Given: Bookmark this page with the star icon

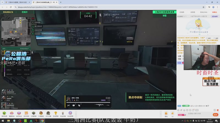Looking at the screenshot, I should (x=204, y=7).
